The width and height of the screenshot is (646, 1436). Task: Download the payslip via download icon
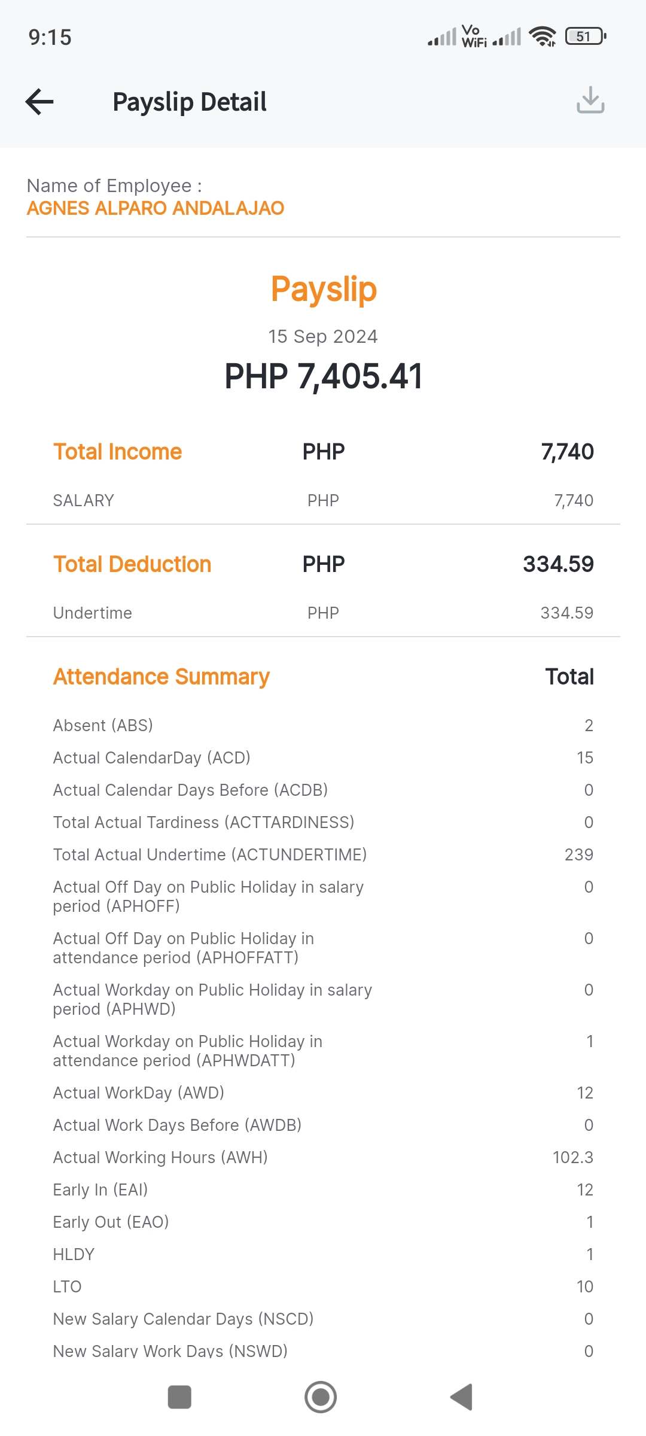[590, 100]
